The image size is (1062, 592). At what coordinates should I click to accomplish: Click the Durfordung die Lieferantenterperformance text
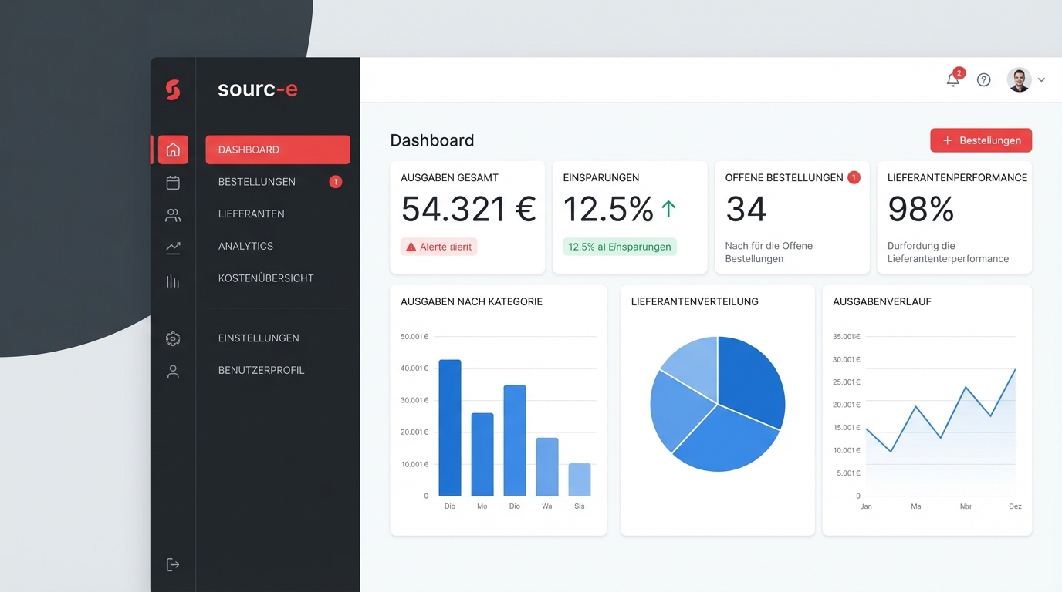click(948, 253)
